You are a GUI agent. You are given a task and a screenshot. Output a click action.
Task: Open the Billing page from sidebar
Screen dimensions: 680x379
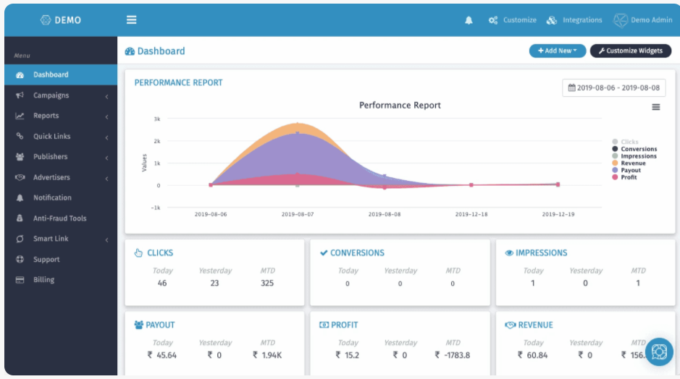(x=43, y=280)
